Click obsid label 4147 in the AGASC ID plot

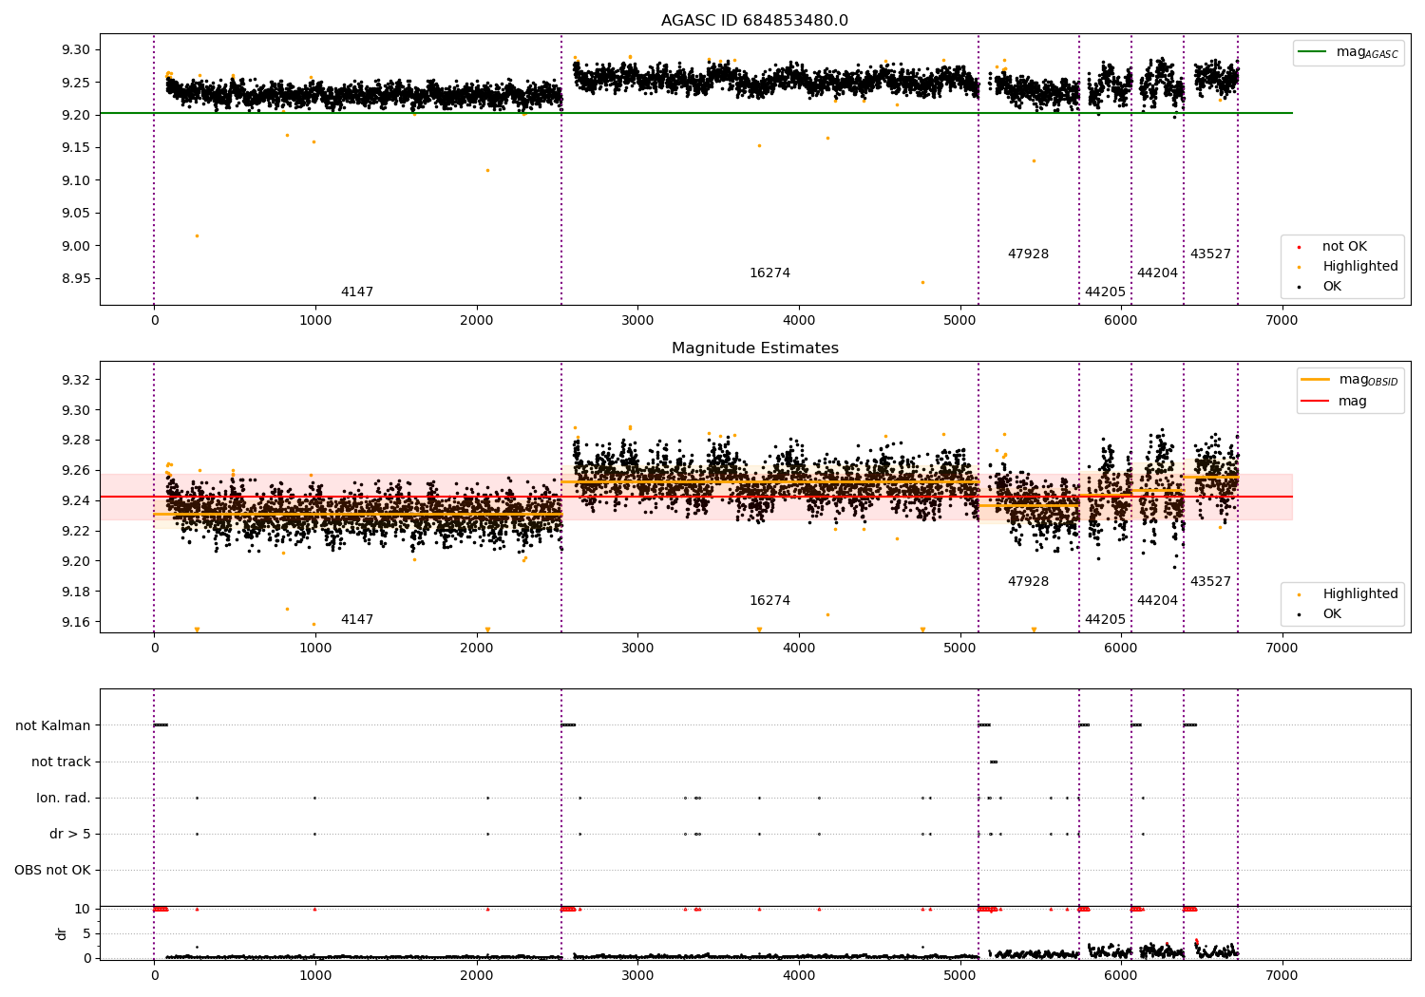click(357, 292)
